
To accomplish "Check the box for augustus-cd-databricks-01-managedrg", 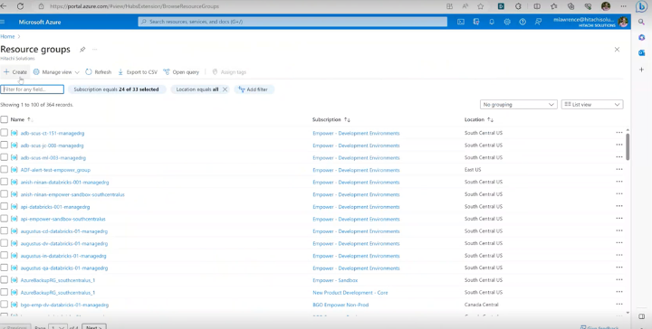I will coord(5,230).
